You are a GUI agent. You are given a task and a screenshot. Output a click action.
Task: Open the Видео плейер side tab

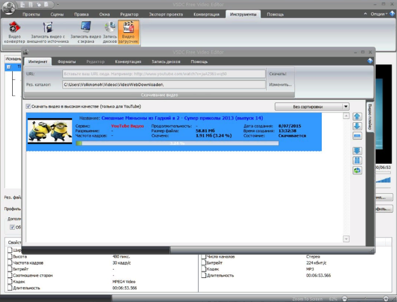(x=370, y=117)
